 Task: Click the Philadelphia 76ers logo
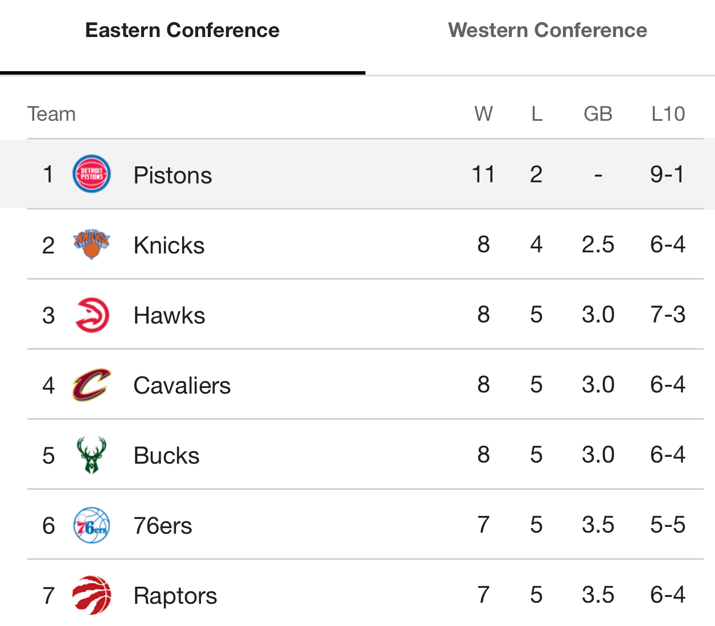click(x=92, y=525)
